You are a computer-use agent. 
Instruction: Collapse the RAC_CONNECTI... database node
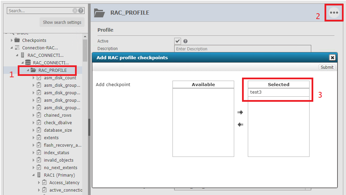tap(22, 63)
